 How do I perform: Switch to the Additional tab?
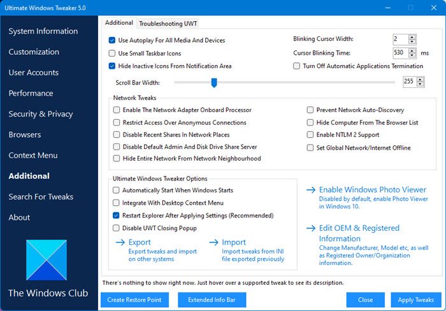point(119,23)
